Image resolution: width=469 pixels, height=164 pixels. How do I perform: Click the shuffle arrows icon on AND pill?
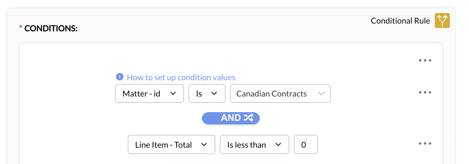248,118
